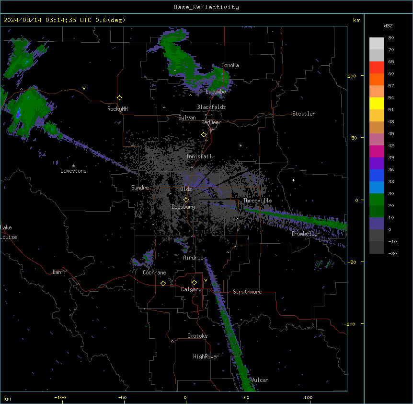Image resolution: width=413 pixels, height=404 pixels.
Task: Click the yellow v marker northwest of RockyMH
Action: (84, 88)
